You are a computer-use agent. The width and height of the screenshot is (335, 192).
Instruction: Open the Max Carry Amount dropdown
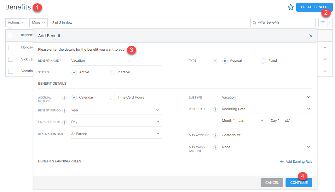(267, 147)
